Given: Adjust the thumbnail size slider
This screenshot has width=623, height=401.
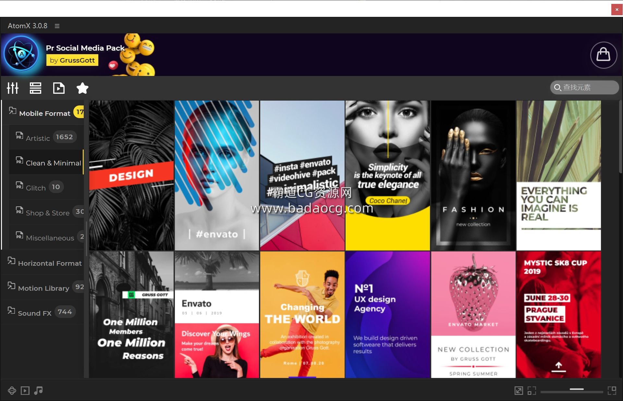Looking at the screenshot, I should (x=572, y=391).
